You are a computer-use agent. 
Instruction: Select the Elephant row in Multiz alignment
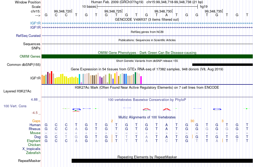point(147,141)
